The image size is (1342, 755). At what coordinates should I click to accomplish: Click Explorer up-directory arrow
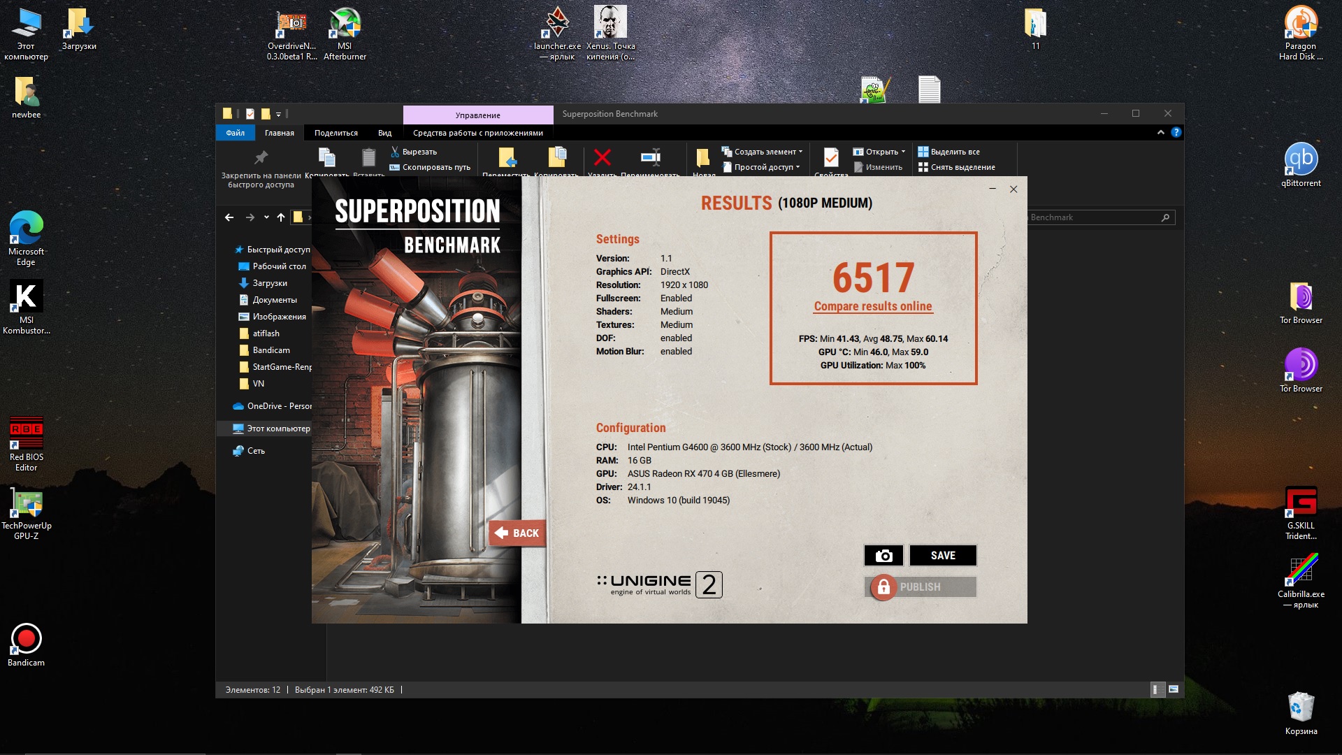pos(281,217)
